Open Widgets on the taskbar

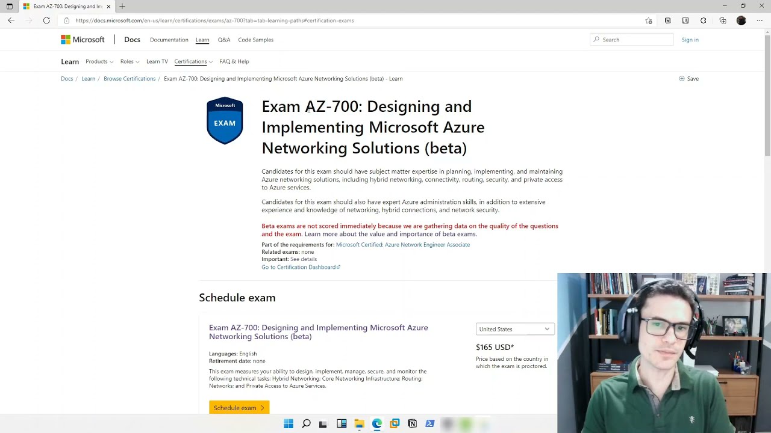[342, 424]
